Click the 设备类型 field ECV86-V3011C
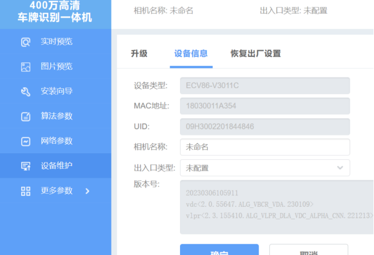The width and height of the screenshot is (374, 255). 265,86
